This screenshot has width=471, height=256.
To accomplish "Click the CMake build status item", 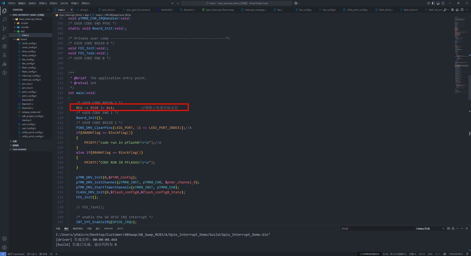I will 43,254.
